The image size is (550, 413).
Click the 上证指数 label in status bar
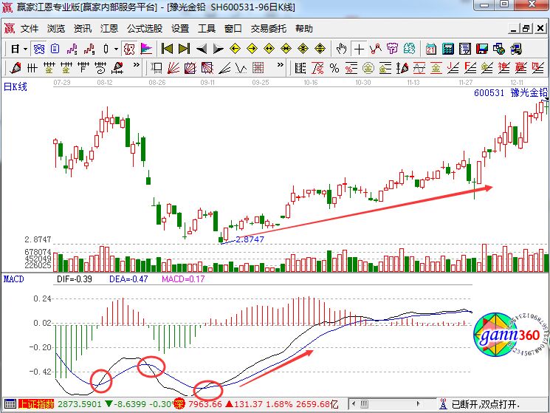36,405
